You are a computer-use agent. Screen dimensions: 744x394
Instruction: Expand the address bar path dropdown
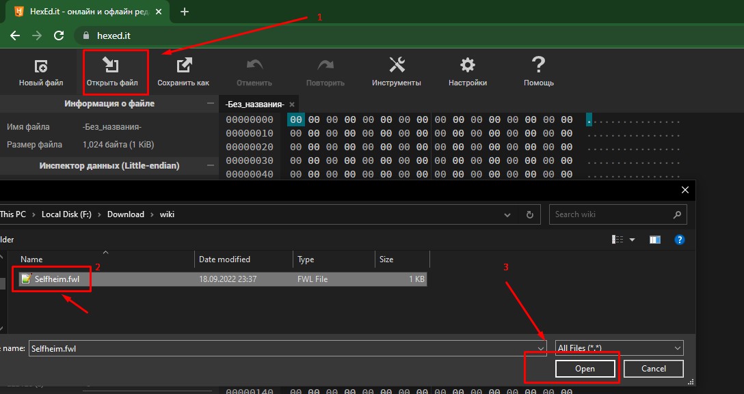[x=507, y=214]
